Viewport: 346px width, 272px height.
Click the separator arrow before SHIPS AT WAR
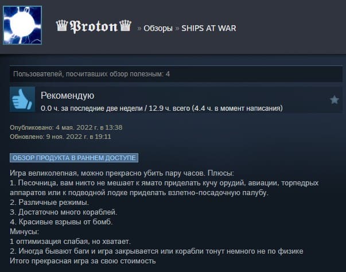[177, 29]
